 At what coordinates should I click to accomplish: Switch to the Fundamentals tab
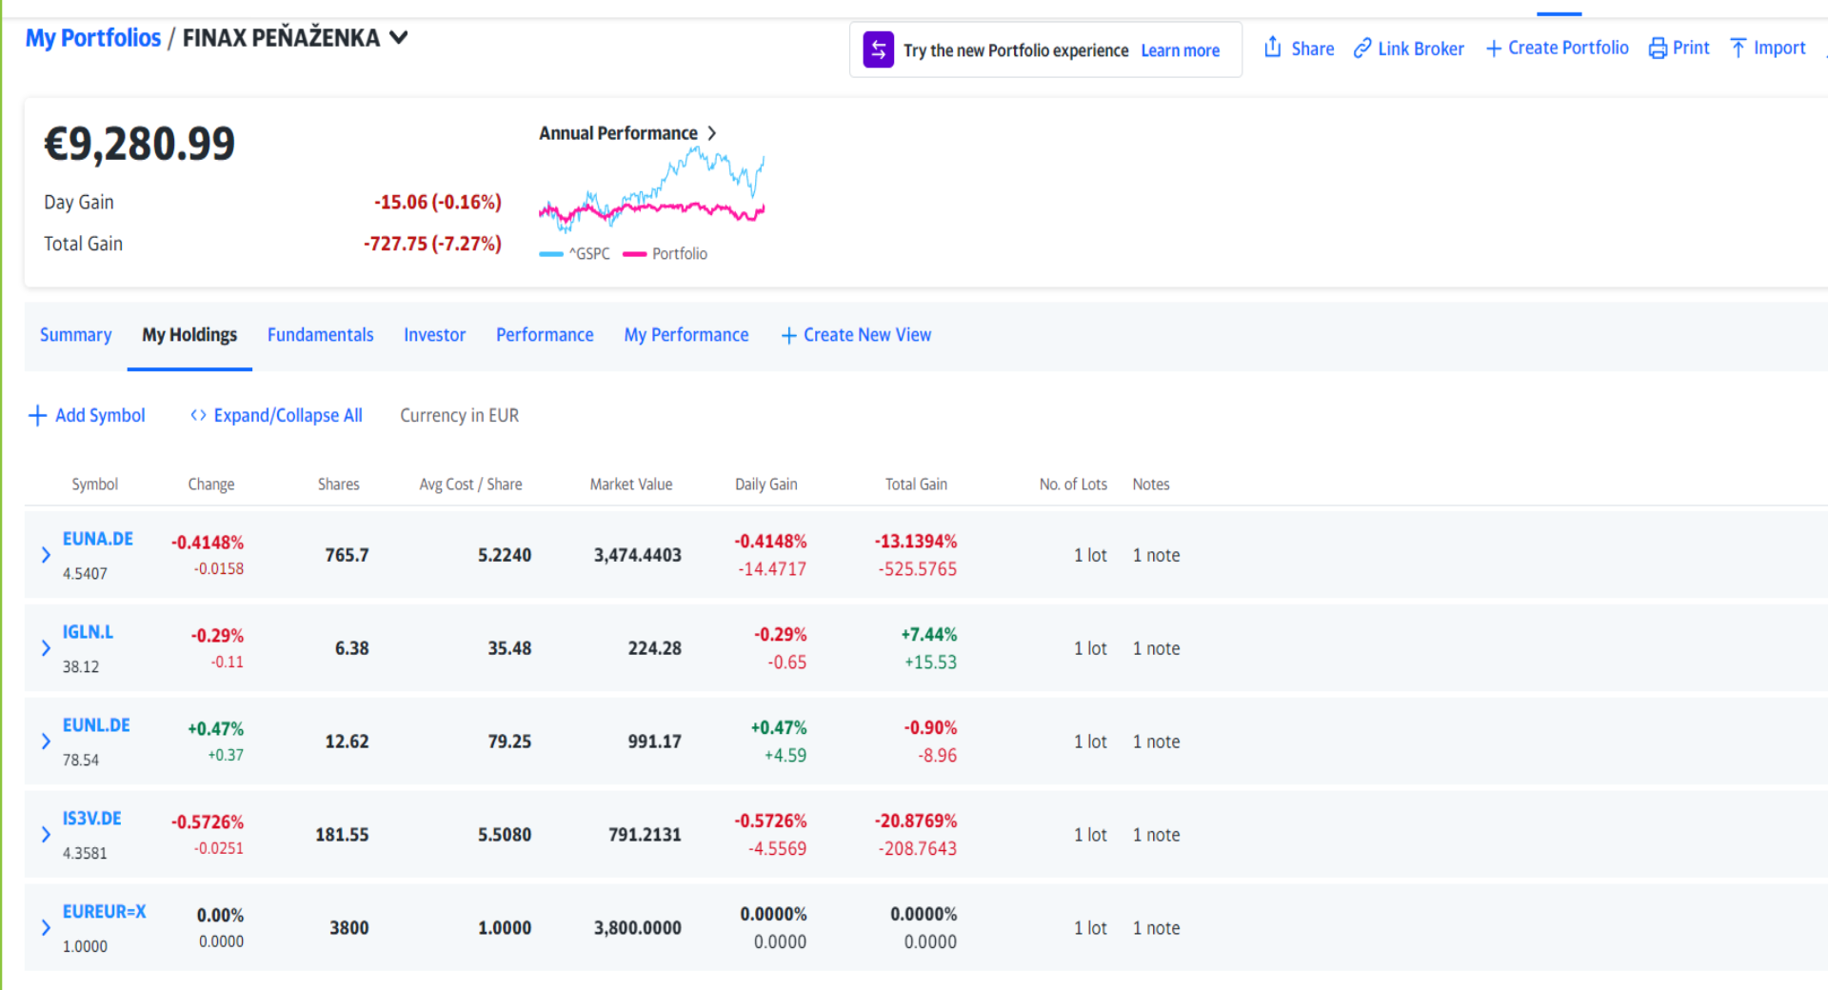pyautogui.click(x=320, y=335)
